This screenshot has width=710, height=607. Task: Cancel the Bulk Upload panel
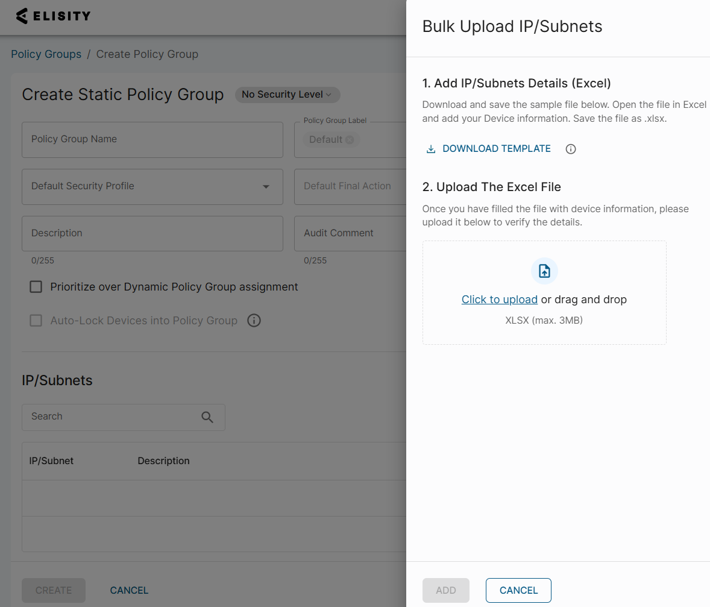pyautogui.click(x=518, y=591)
